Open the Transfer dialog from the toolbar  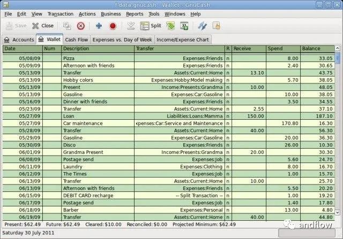202,26
